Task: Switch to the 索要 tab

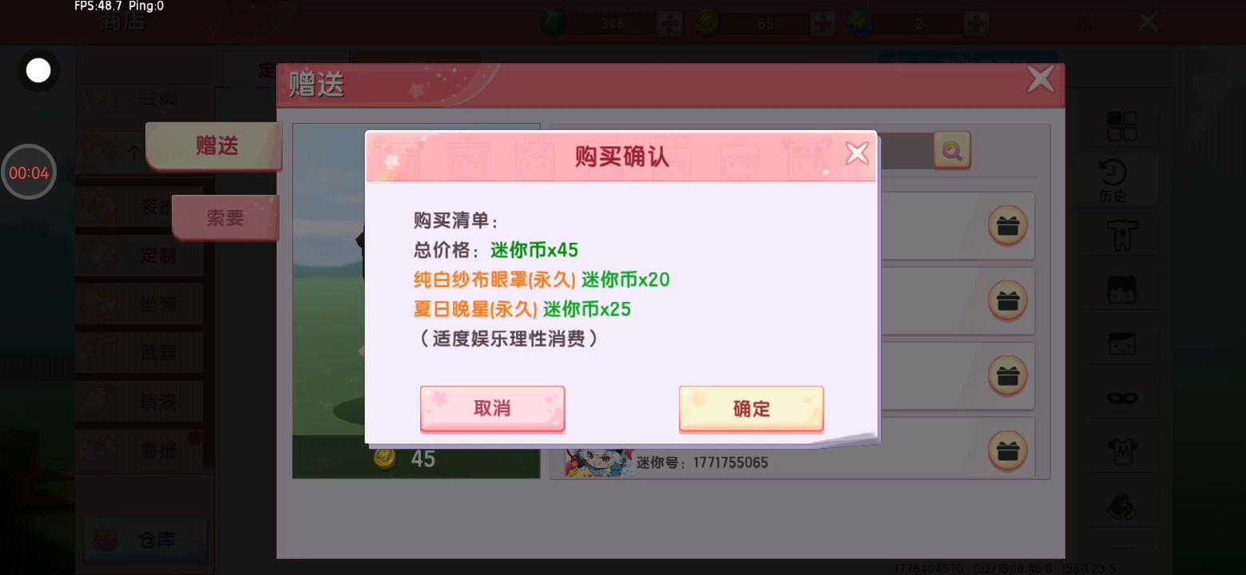Action: [226, 217]
